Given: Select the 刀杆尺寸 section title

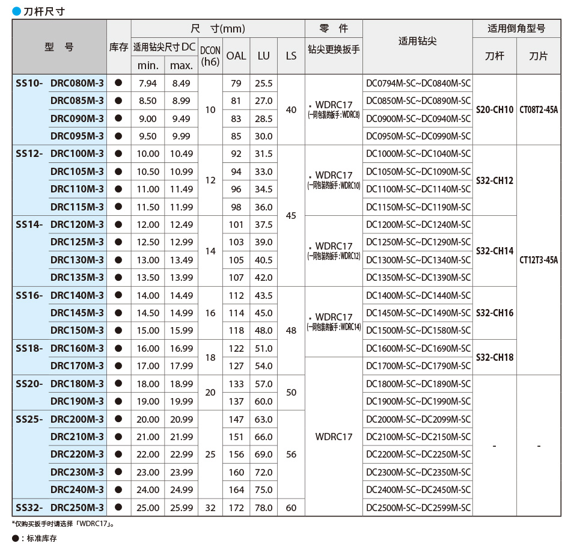Looking at the screenshot, I should [x=44, y=11].
